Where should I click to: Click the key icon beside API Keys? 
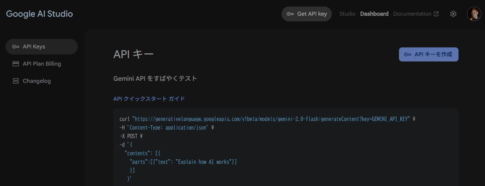tap(15, 47)
